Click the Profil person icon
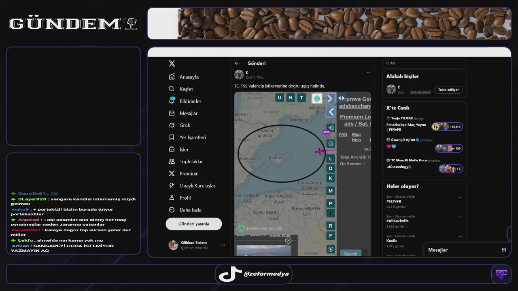The height and width of the screenshot is (291, 518). point(172,198)
